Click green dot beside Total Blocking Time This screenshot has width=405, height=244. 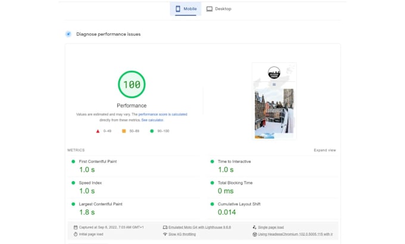(x=212, y=183)
